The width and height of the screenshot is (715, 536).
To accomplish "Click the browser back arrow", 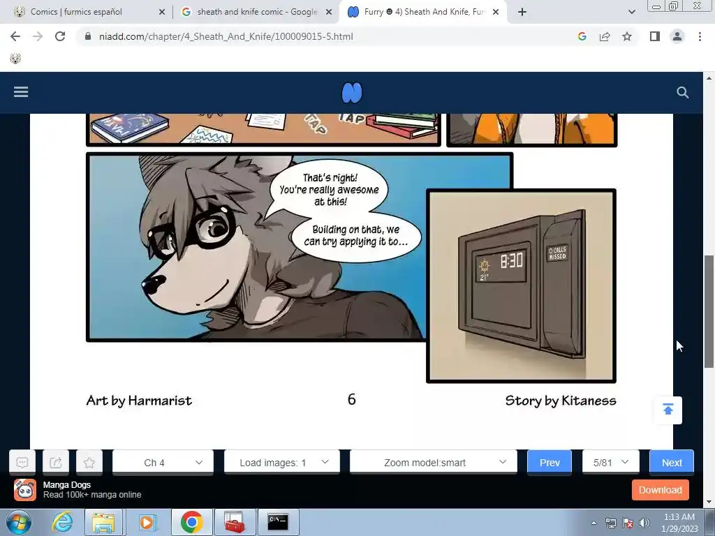I will click(15, 36).
